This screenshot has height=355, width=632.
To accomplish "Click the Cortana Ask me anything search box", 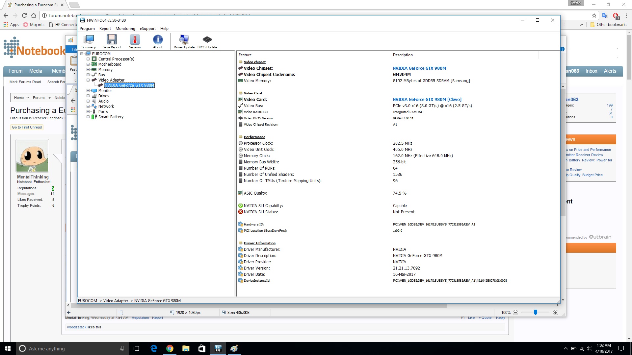I will pos(72,349).
